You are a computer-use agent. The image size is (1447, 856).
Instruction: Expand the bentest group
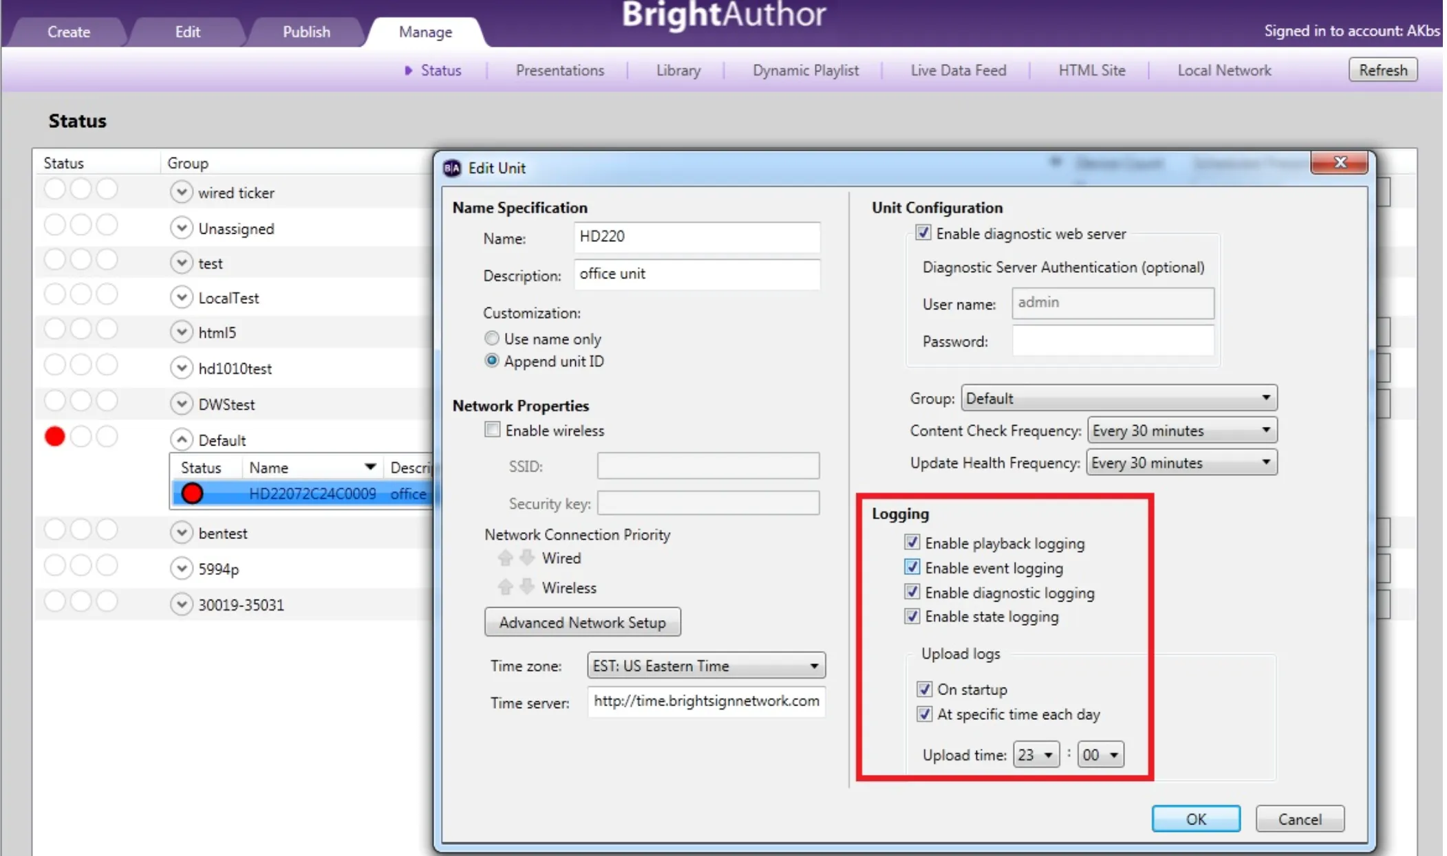(181, 532)
